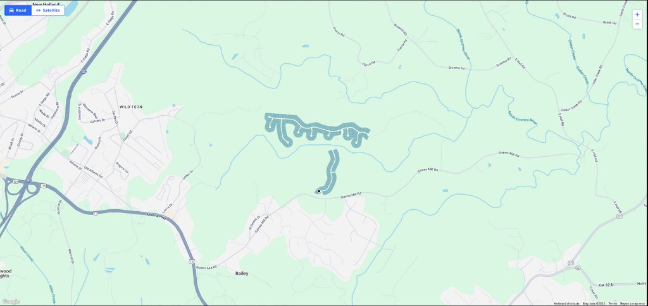Click the black location marker dot
Image resolution: width=648 pixels, height=306 pixels.
pyautogui.click(x=319, y=191)
